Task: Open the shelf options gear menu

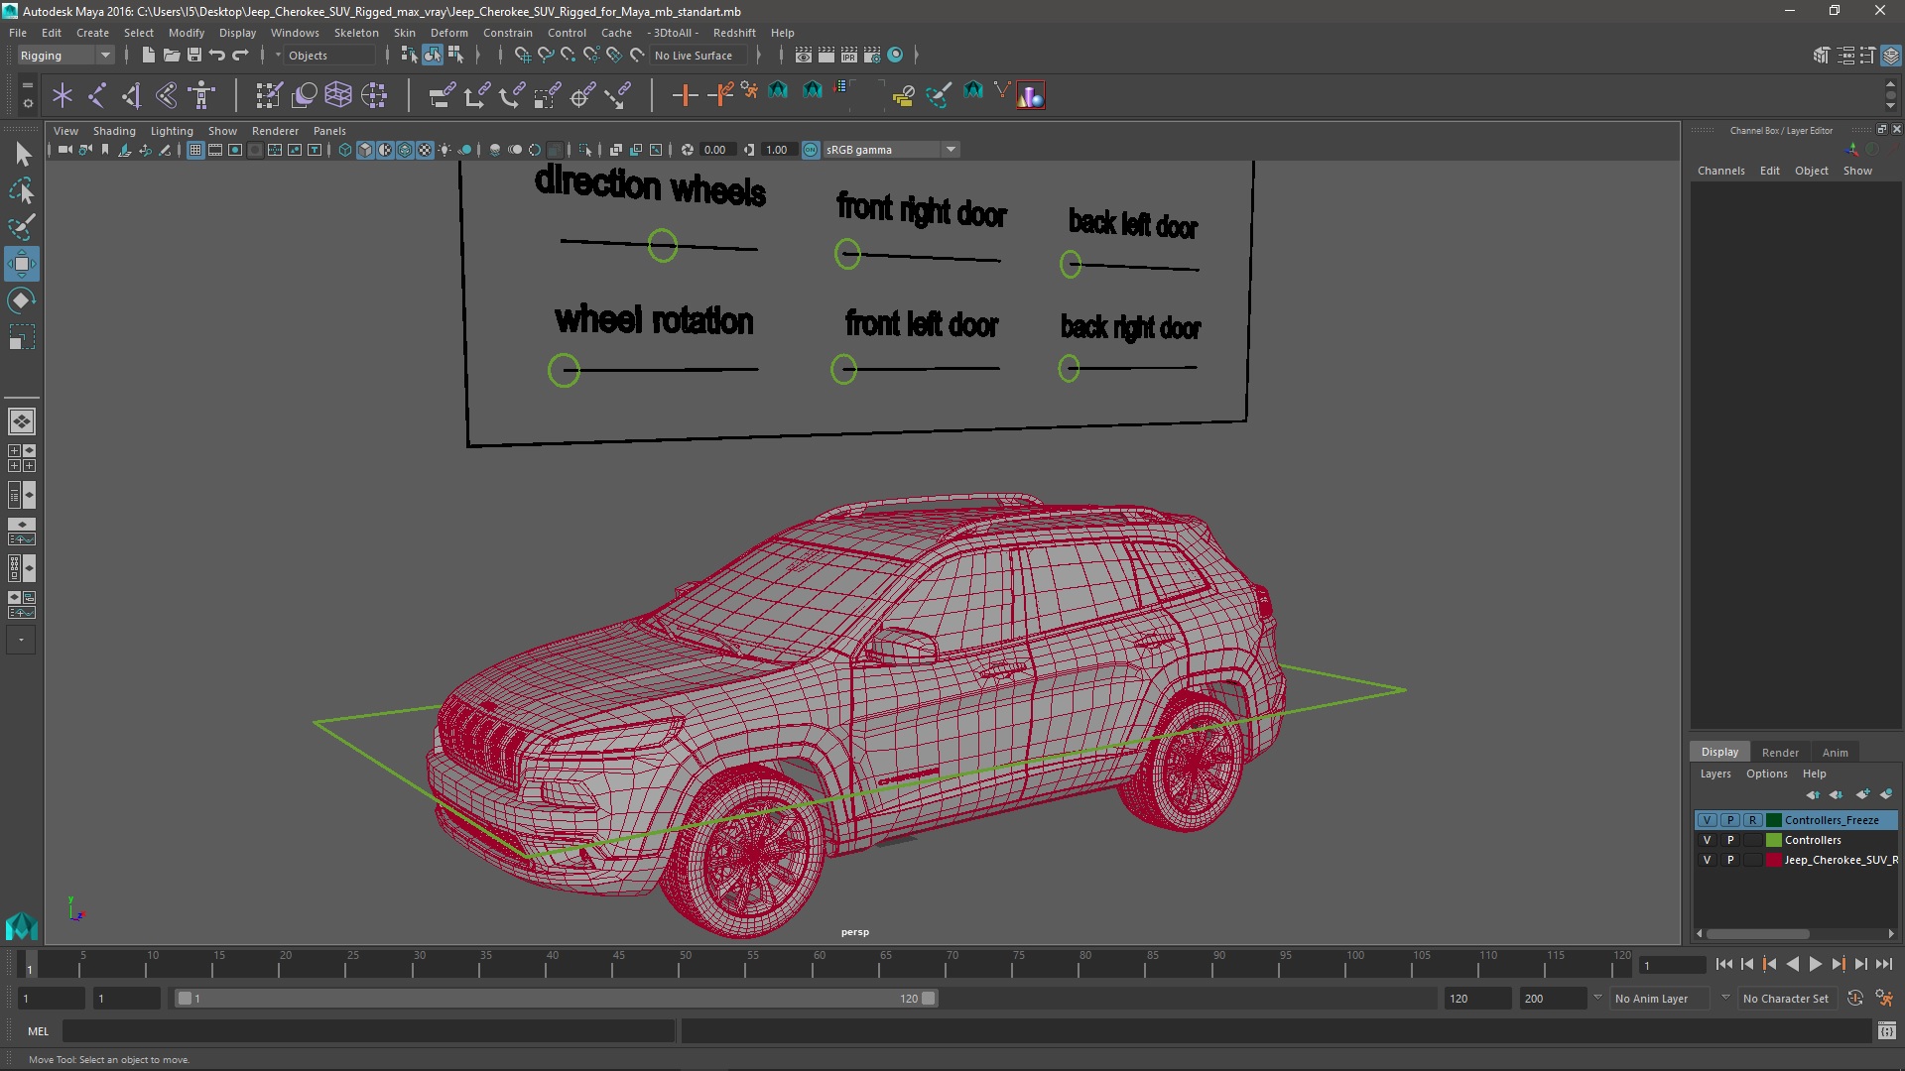Action: tap(27, 102)
